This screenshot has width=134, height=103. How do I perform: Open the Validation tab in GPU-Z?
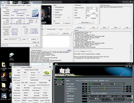(x=29, y=67)
